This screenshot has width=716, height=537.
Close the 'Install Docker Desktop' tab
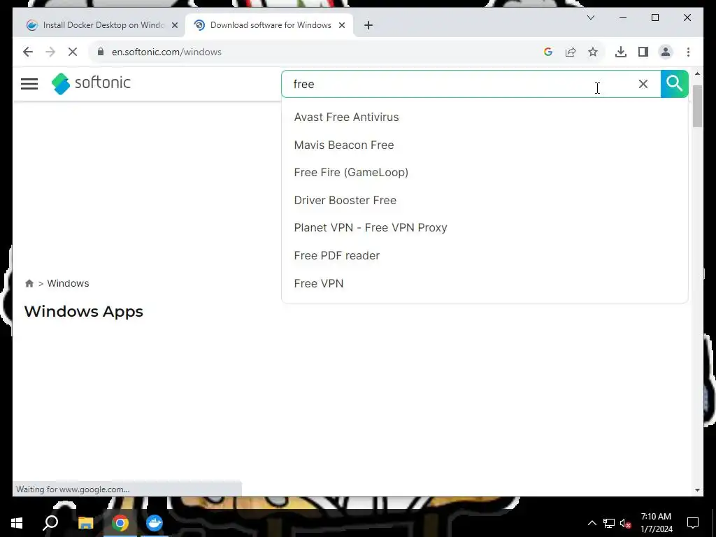point(174,25)
